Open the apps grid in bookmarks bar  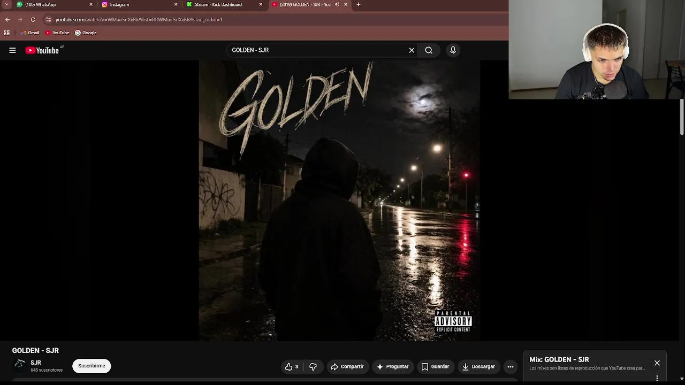[7, 33]
